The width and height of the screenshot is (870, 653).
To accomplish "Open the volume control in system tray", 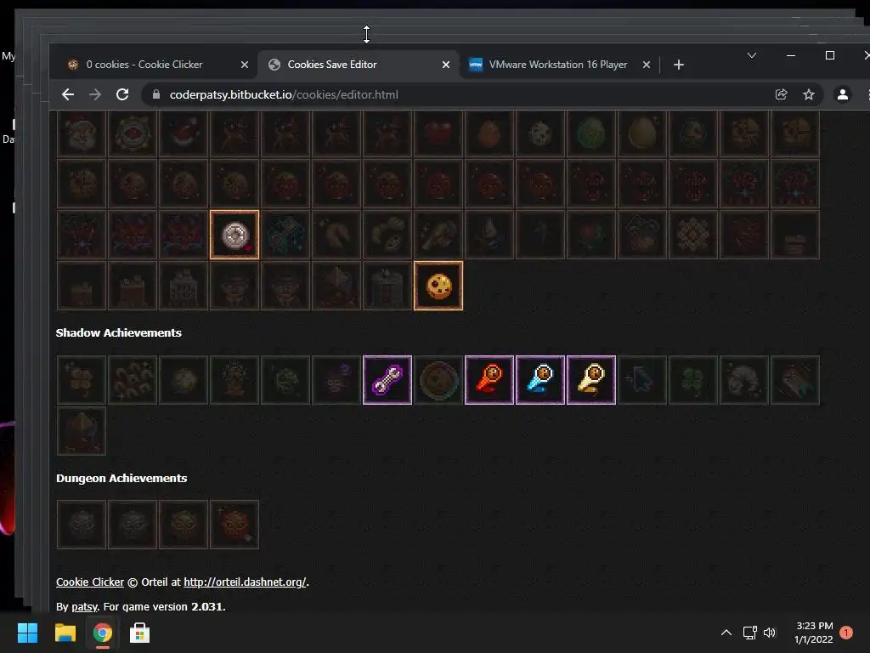I will pyautogui.click(x=770, y=633).
